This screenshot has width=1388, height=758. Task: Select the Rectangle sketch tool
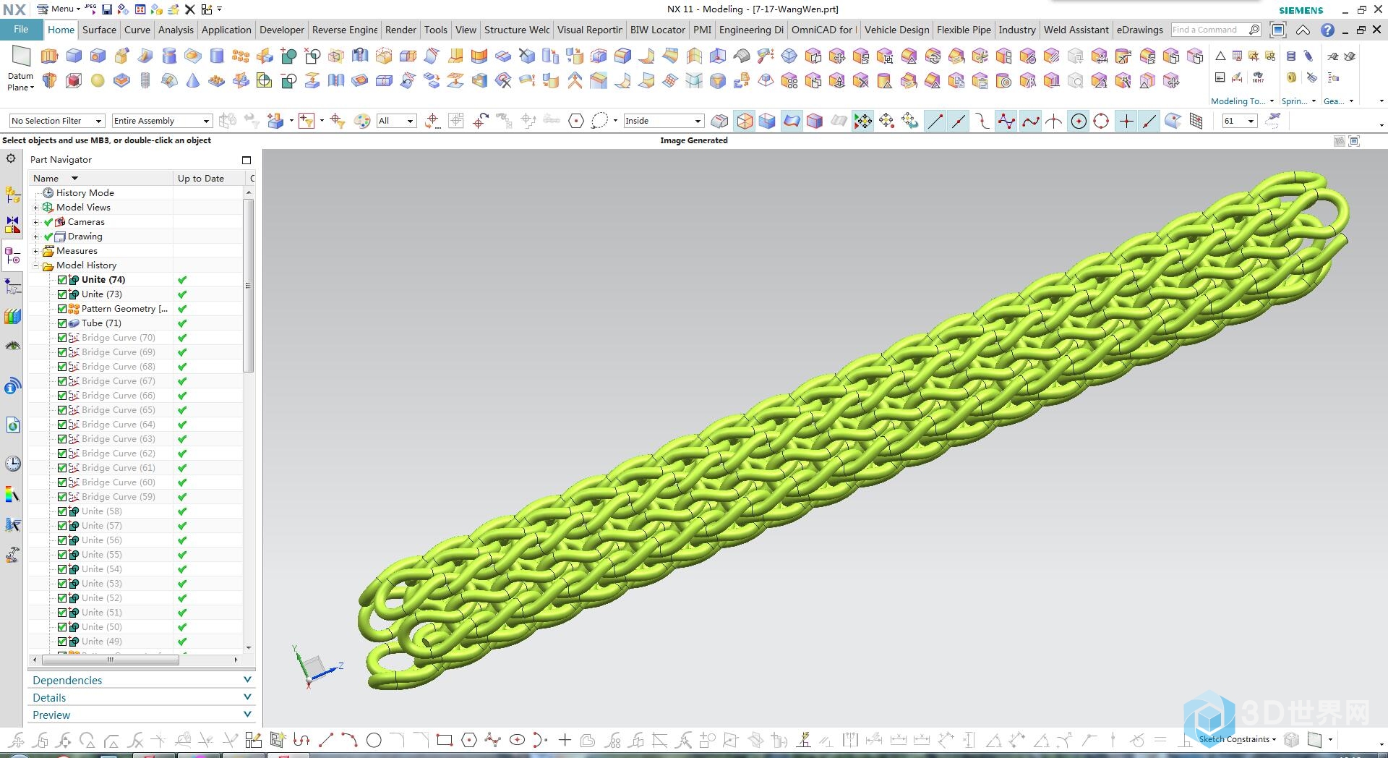coord(445,740)
